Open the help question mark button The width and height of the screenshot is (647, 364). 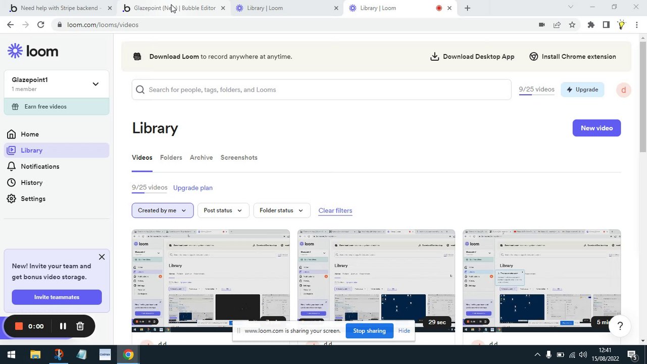pos(620,326)
